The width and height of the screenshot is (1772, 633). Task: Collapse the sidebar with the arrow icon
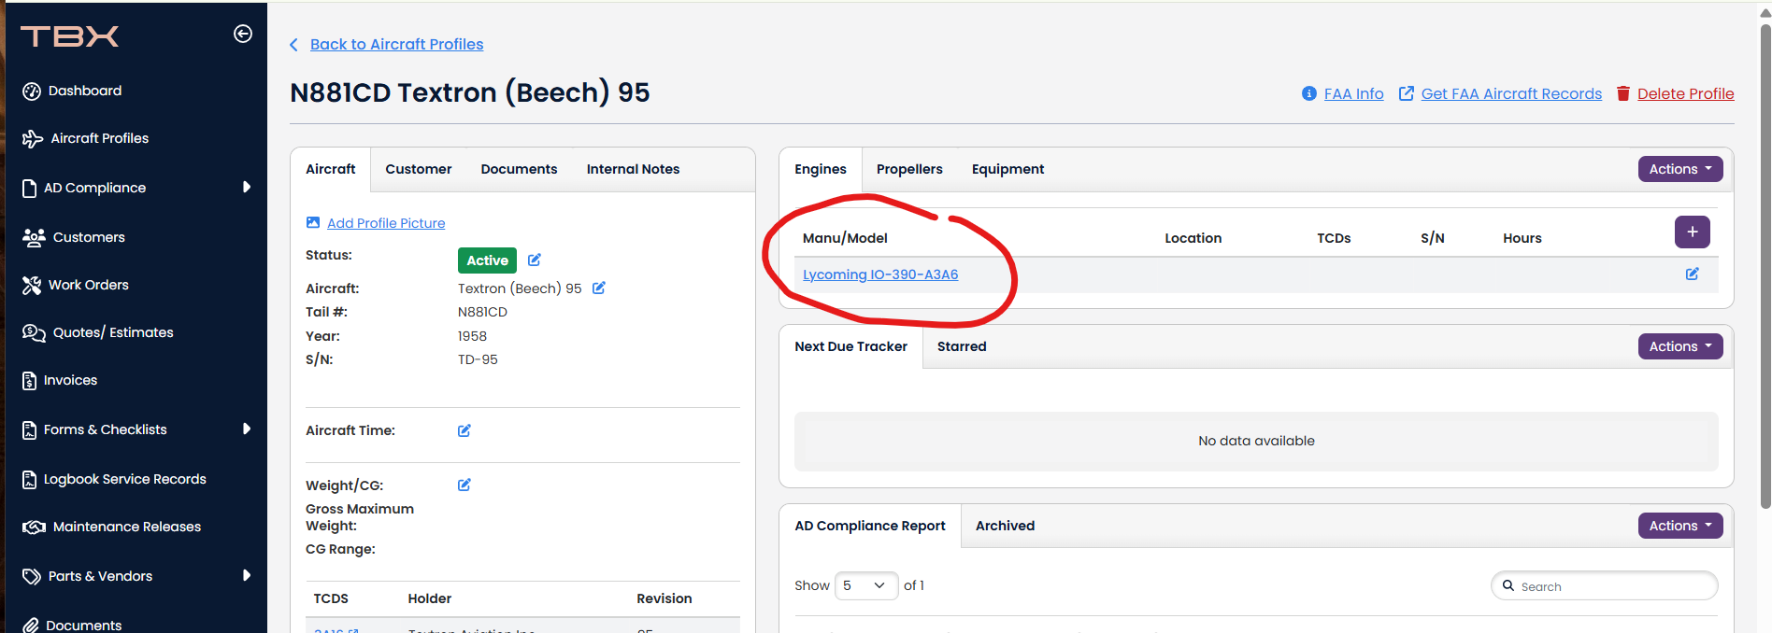pos(243,34)
